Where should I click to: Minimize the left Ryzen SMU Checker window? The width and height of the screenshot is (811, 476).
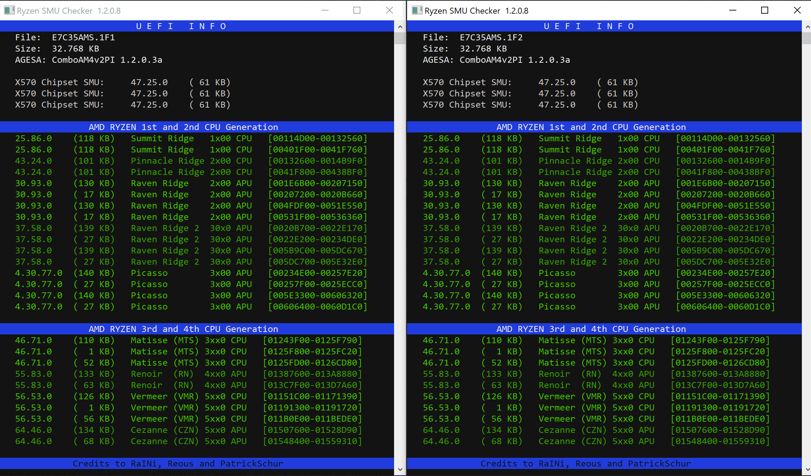(x=325, y=11)
